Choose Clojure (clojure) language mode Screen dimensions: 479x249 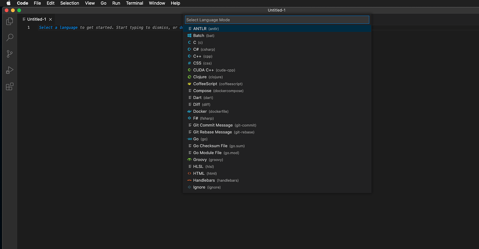277,77
